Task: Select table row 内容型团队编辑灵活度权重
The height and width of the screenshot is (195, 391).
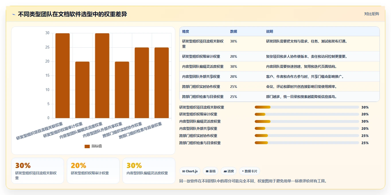Action: pos(279,66)
